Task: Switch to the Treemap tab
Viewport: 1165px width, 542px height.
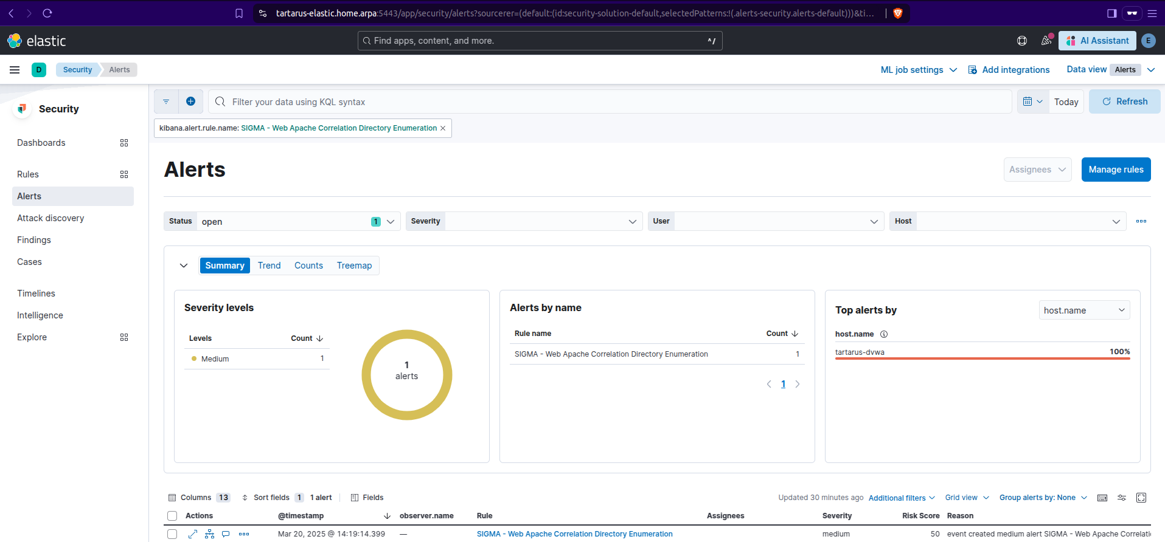Action: pos(354,266)
